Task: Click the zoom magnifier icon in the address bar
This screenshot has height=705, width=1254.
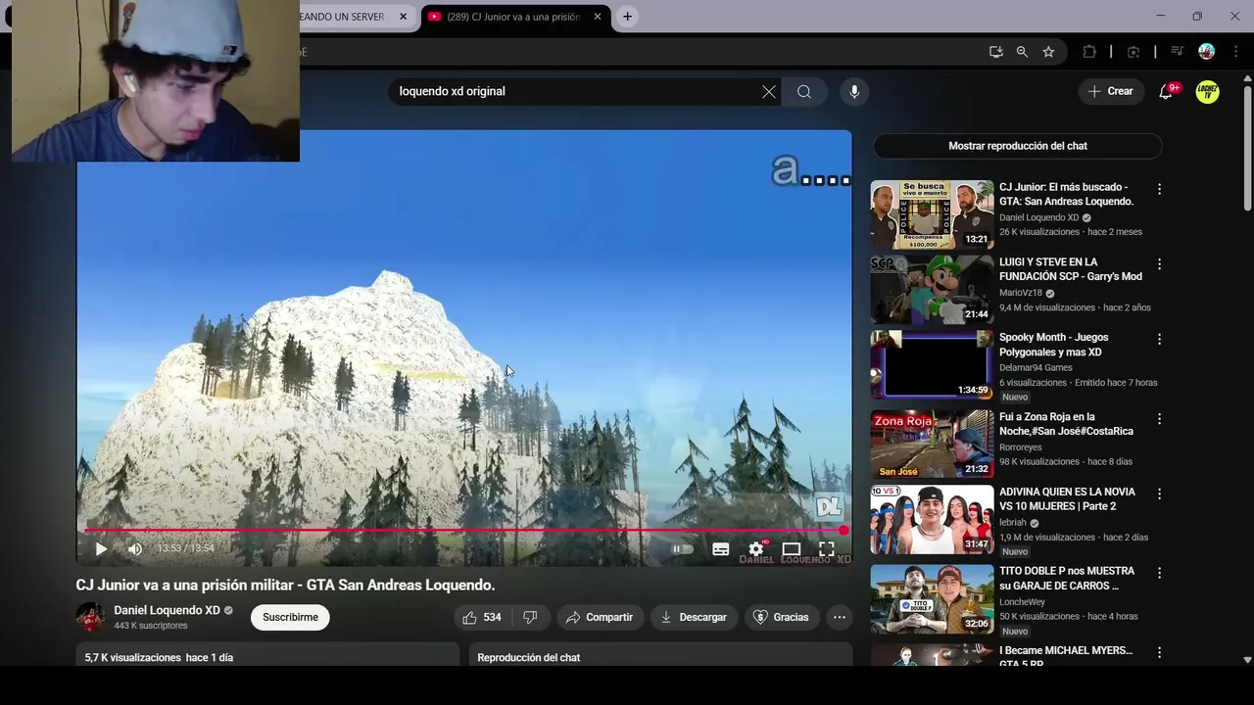Action: [1022, 52]
